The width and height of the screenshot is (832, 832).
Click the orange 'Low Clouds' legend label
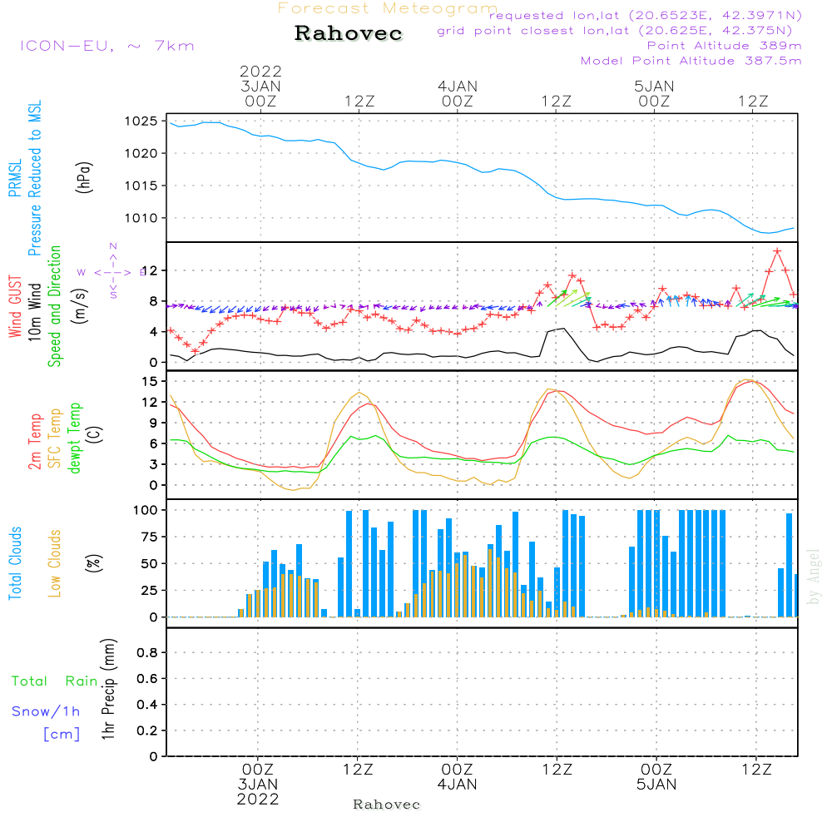tap(54, 563)
